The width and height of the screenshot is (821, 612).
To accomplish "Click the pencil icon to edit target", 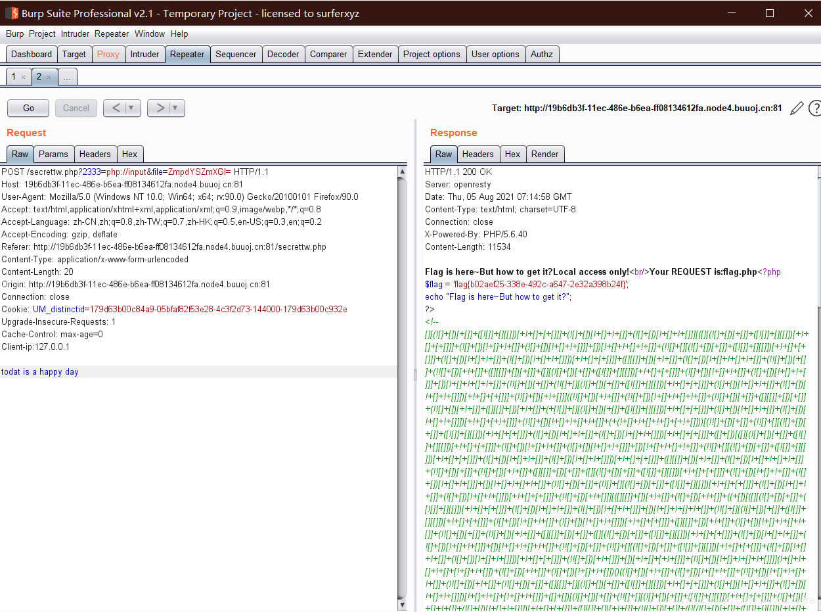I will 797,108.
